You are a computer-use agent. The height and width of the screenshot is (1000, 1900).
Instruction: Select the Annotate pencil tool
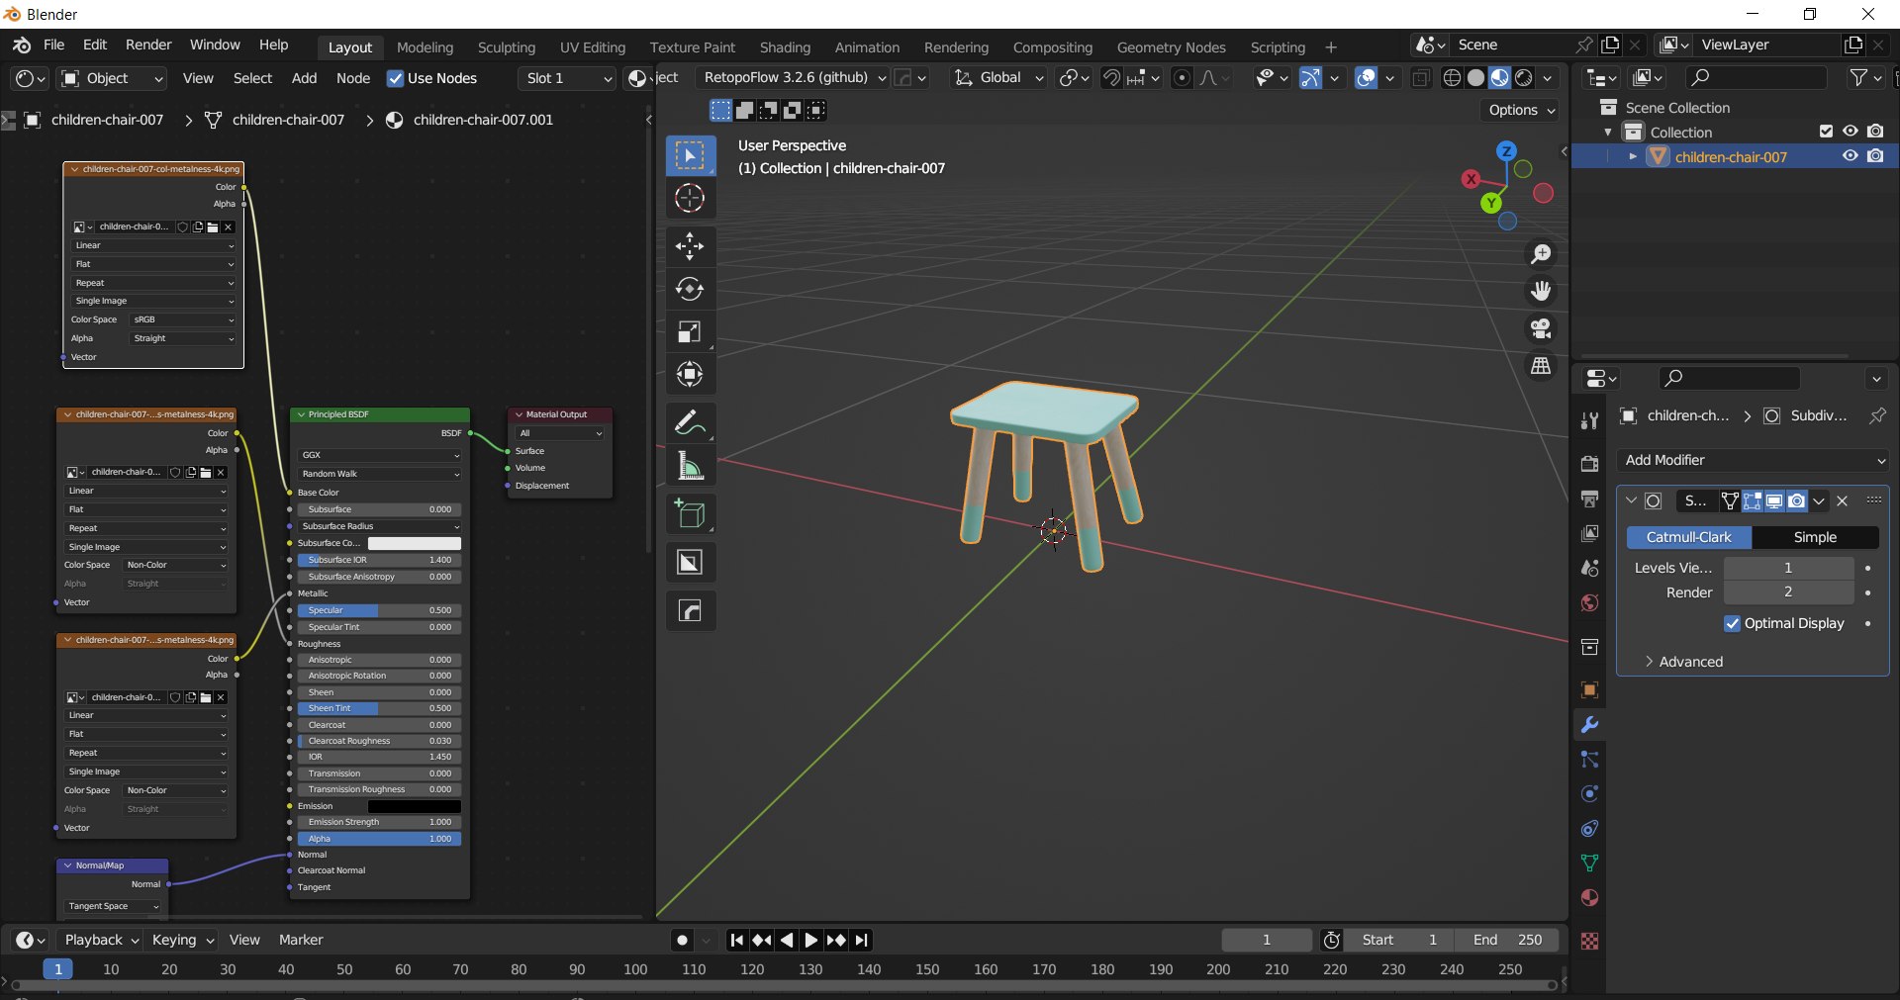(x=690, y=422)
